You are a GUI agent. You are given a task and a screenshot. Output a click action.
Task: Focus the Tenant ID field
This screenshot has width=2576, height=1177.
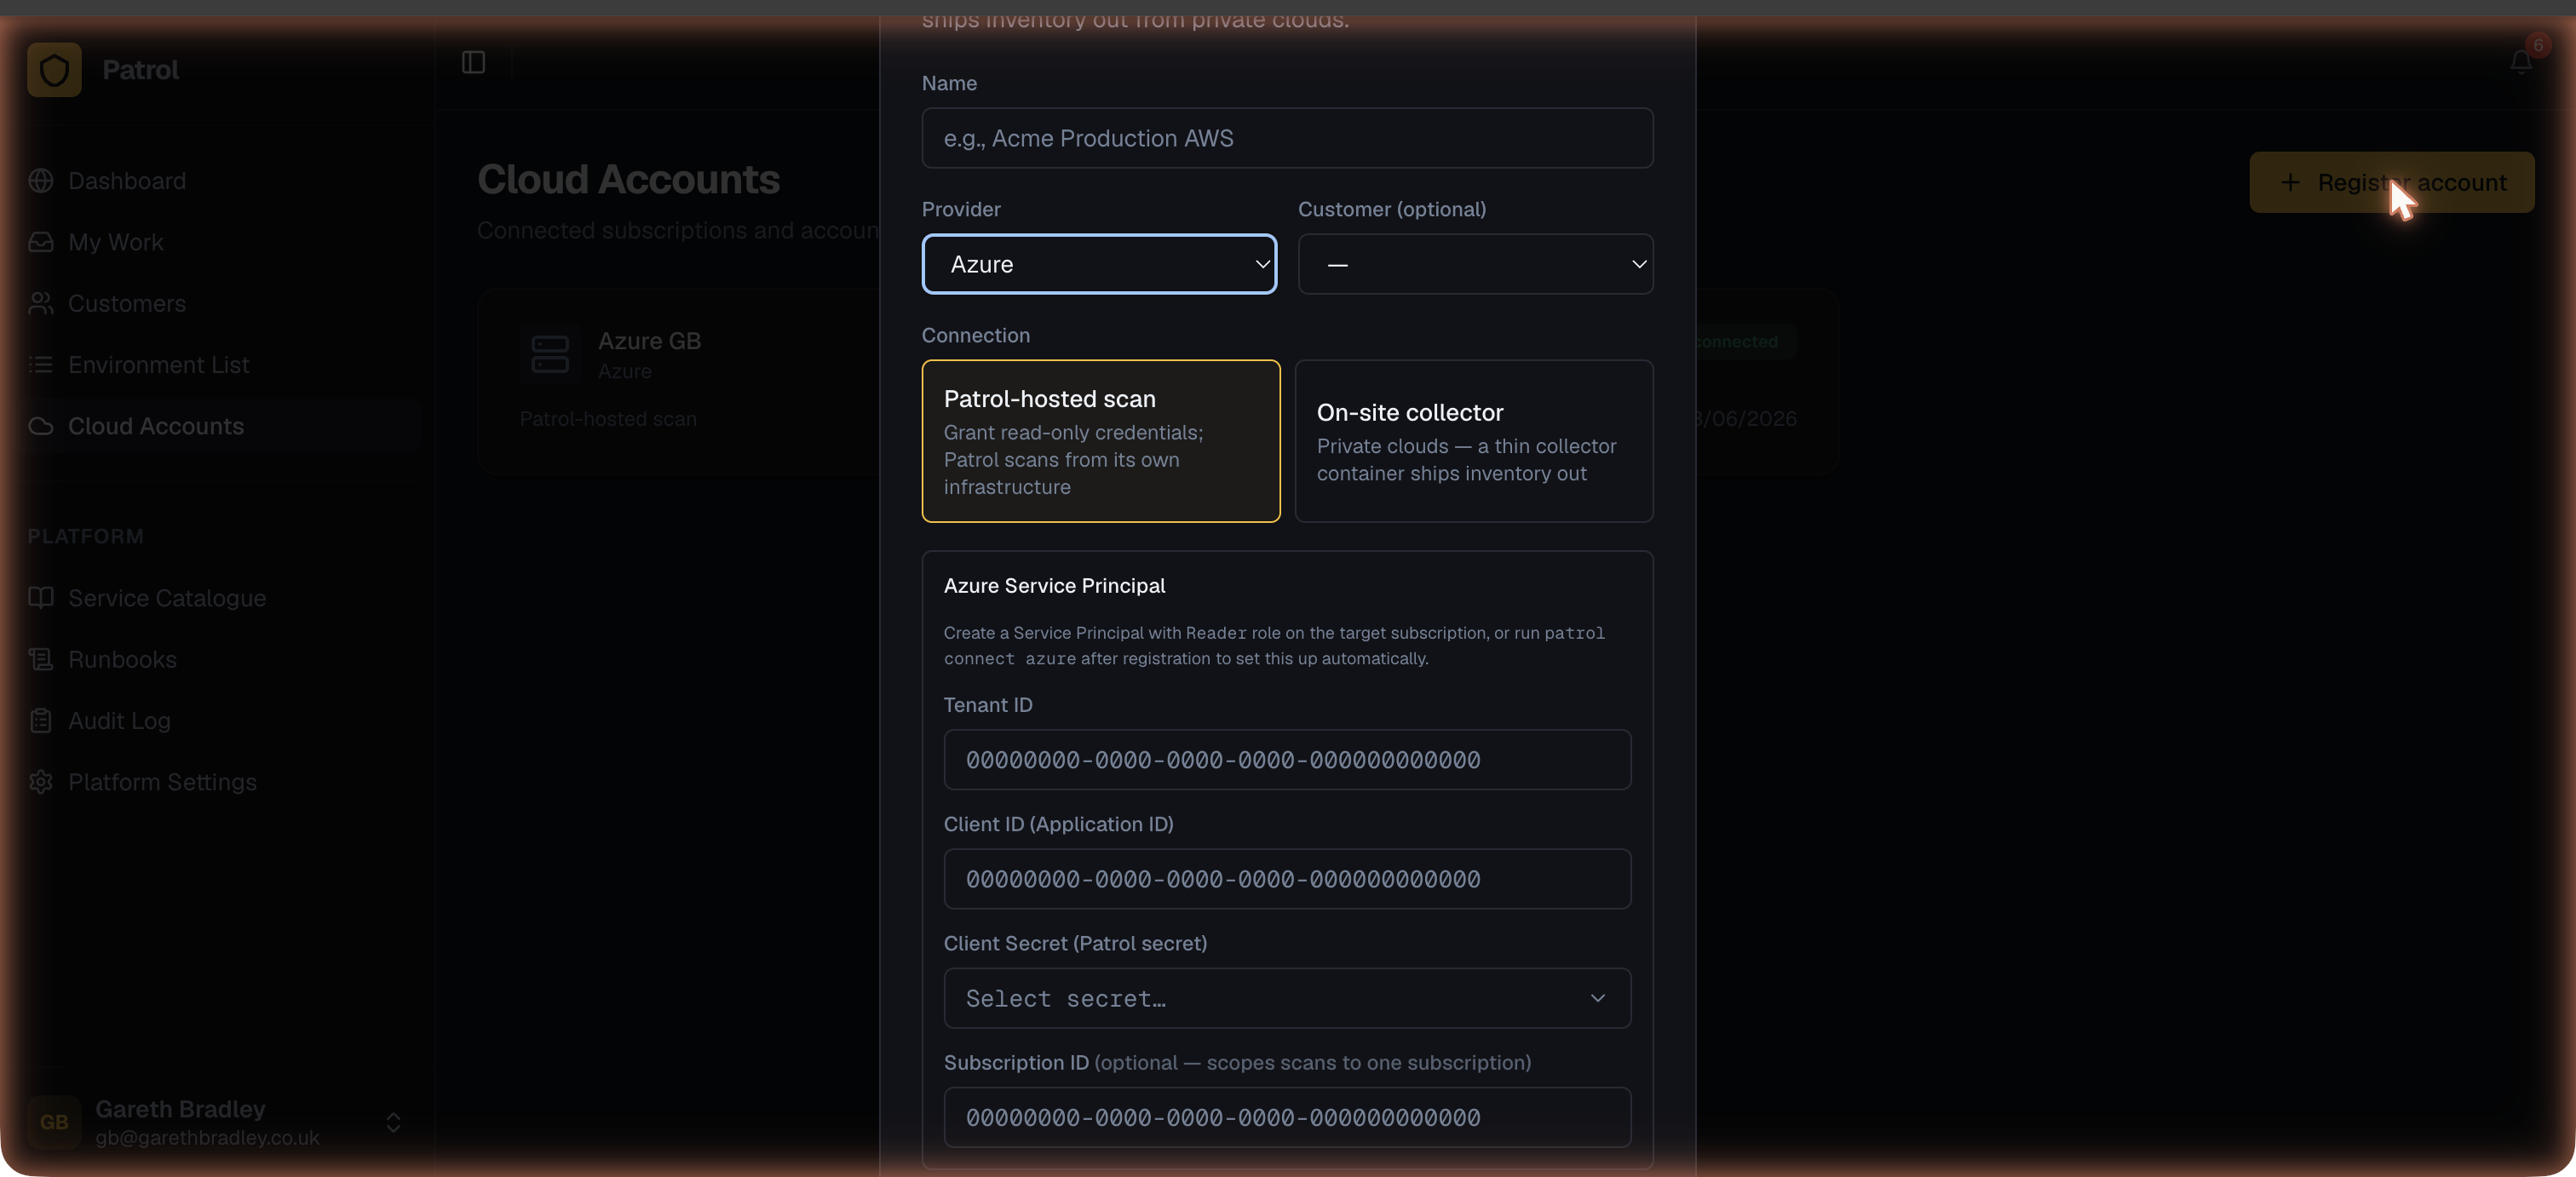[x=1287, y=759]
